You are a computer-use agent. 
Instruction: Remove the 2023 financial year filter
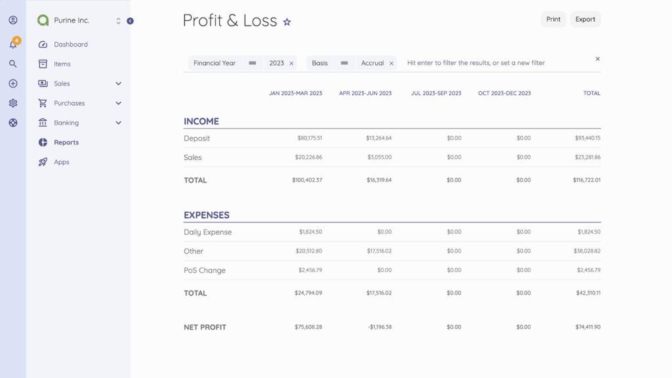coord(291,64)
